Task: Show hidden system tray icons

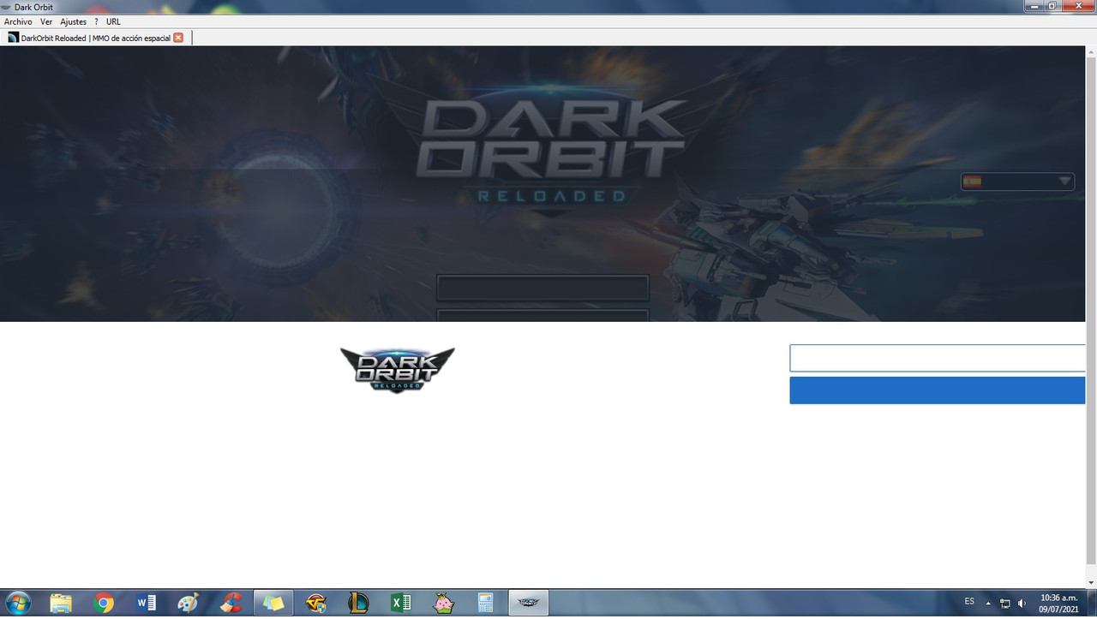Action: [988, 603]
